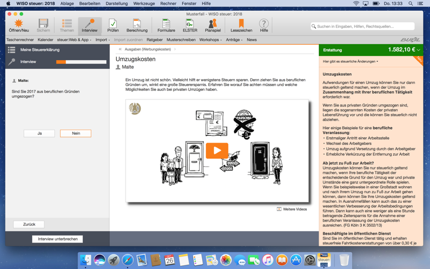Click the Sichern disk icon
The image size is (430, 269).
(43, 25)
